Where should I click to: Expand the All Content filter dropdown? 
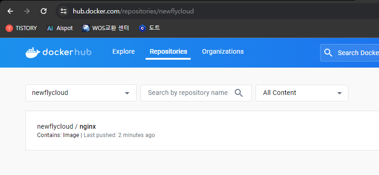pos(302,93)
